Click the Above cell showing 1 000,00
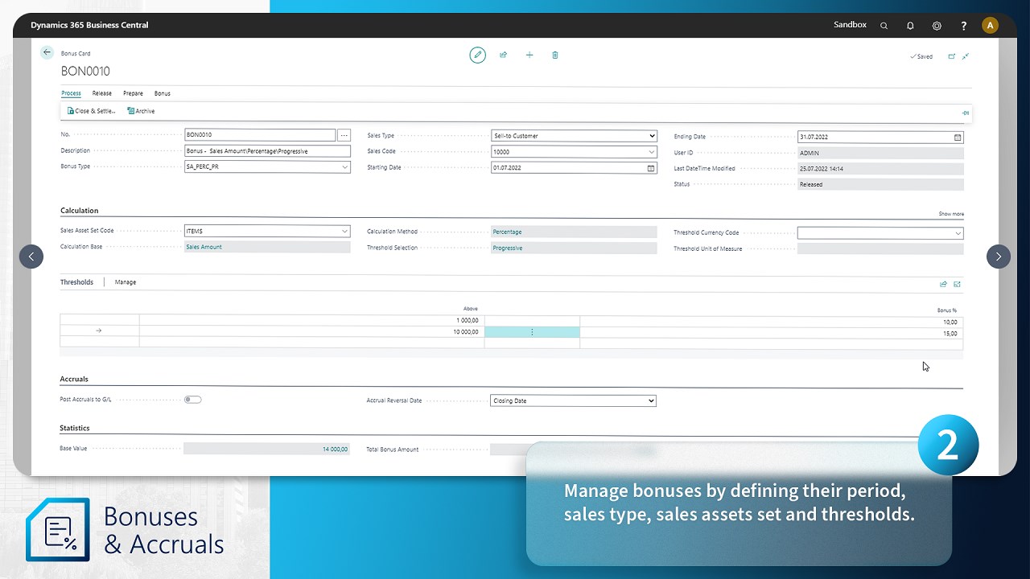The height and width of the screenshot is (579, 1030). pyautogui.click(x=312, y=321)
